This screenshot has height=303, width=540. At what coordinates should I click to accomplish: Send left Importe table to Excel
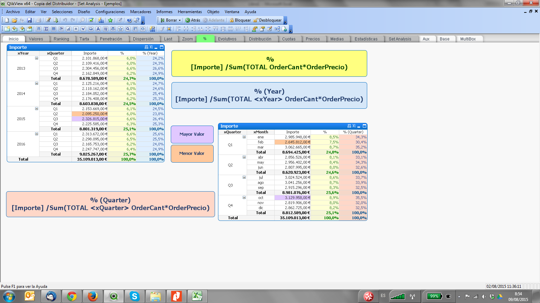151,47
